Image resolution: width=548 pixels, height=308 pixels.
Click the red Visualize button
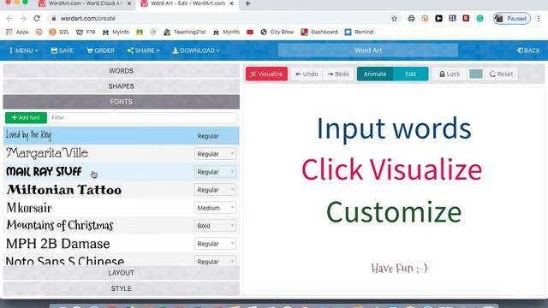[266, 74]
